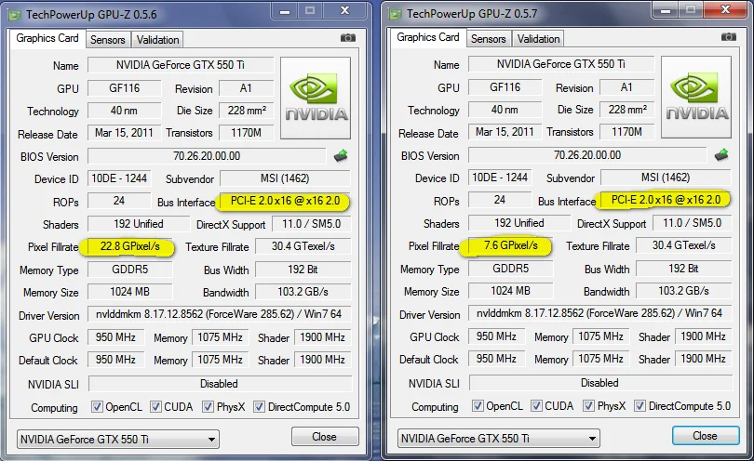
Task: Open GPU selector dropdown in GPU-Z 0.5.7
Action: pyautogui.click(x=499, y=439)
